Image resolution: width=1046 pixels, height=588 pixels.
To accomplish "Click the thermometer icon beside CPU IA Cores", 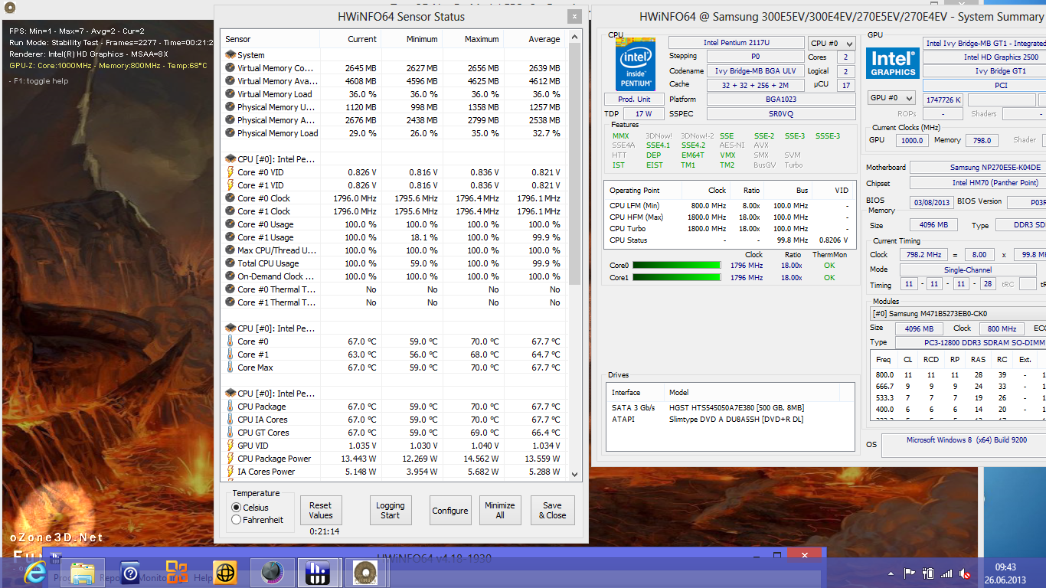I will click(x=230, y=420).
